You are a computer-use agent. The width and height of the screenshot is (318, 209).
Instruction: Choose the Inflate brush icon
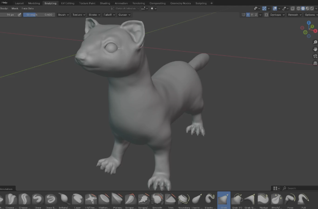pyautogui.click(x=64, y=199)
